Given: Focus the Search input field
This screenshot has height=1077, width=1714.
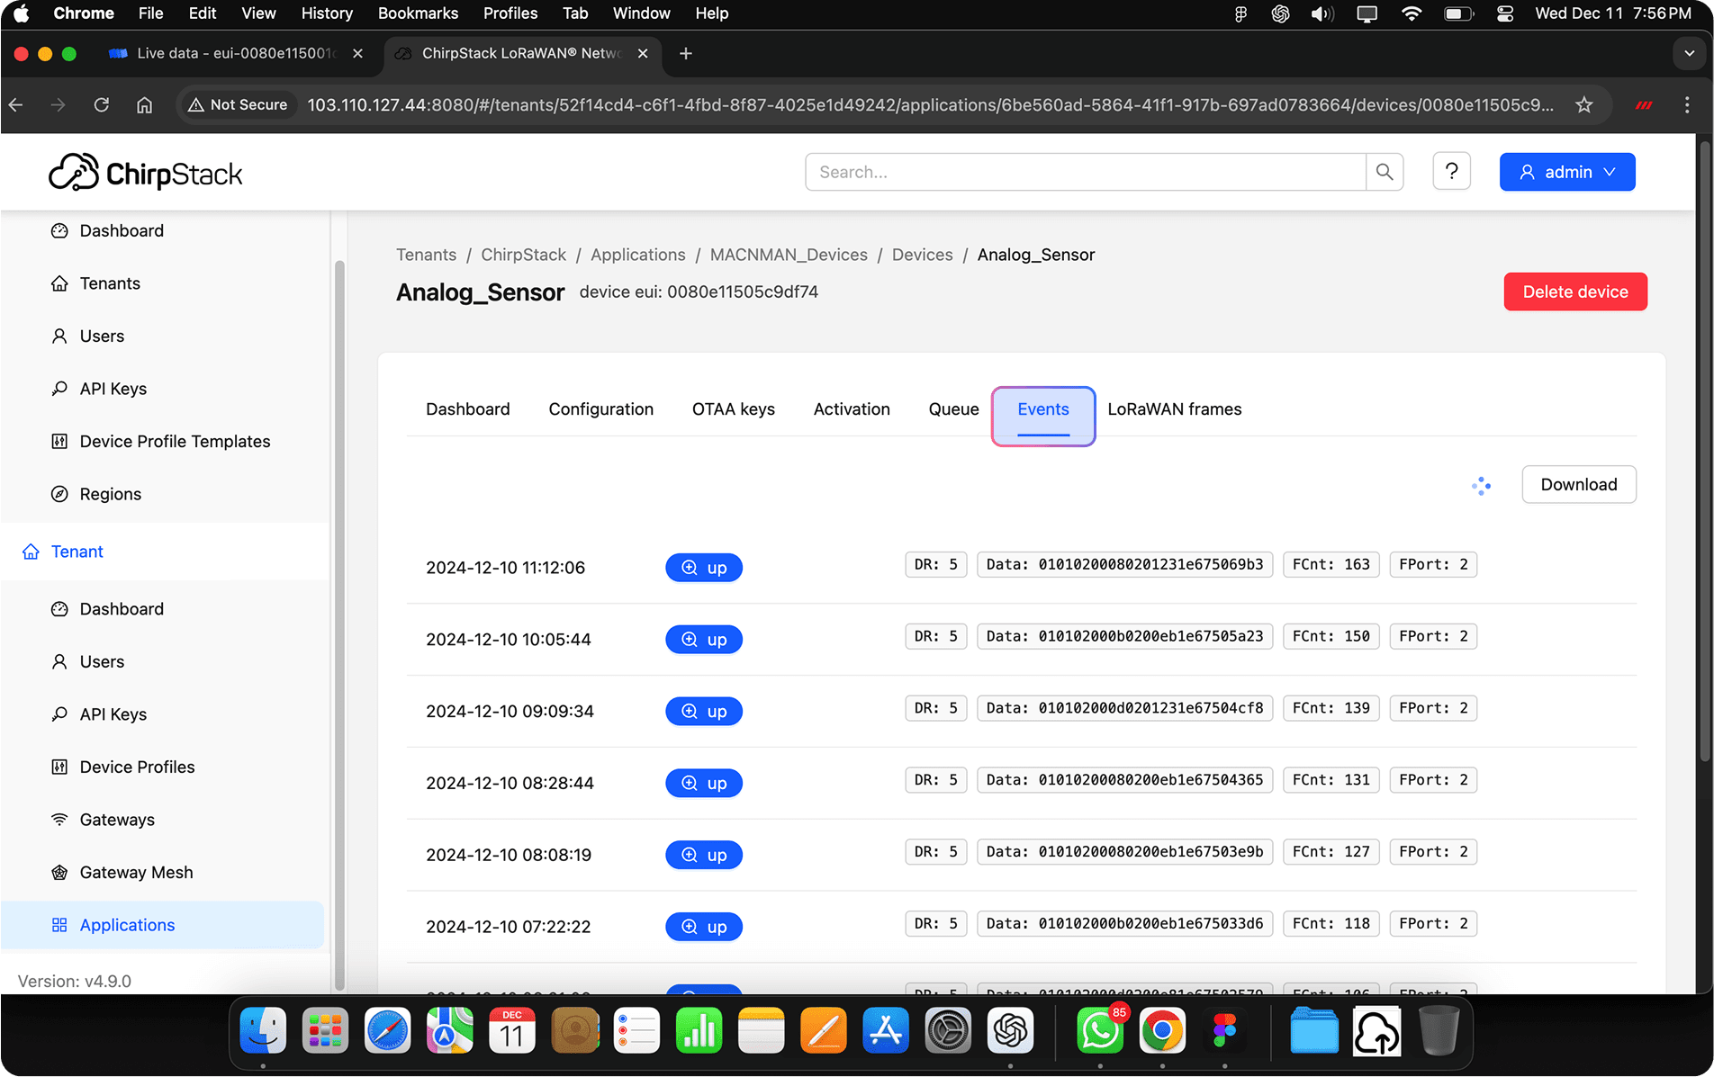Looking at the screenshot, I should [x=1085, y=172].
